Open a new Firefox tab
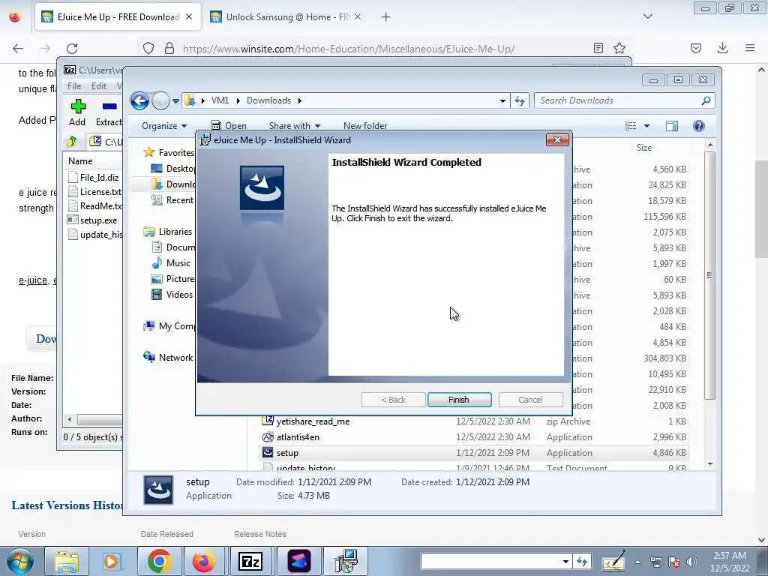768x576 pixels. click(386, 17)
